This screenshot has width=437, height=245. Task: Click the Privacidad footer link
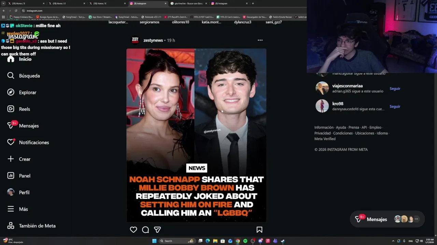click(322, 133)
